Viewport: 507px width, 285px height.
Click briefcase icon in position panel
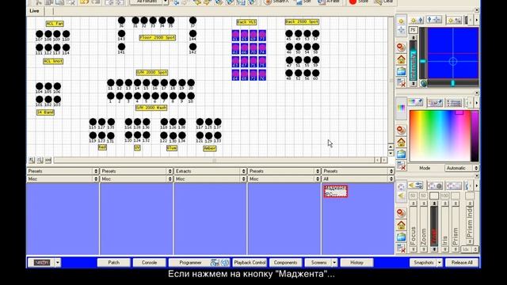point(402,71)
